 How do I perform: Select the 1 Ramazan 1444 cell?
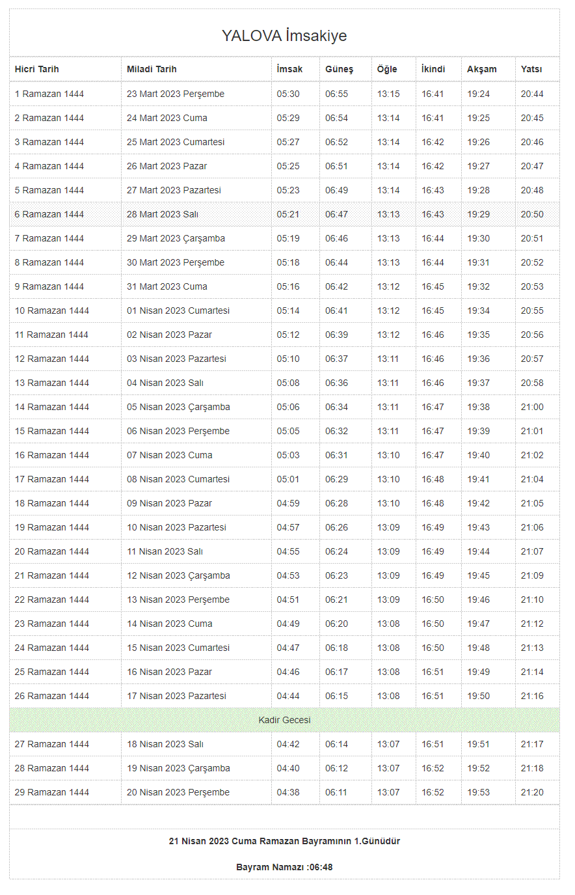[49, 94]
